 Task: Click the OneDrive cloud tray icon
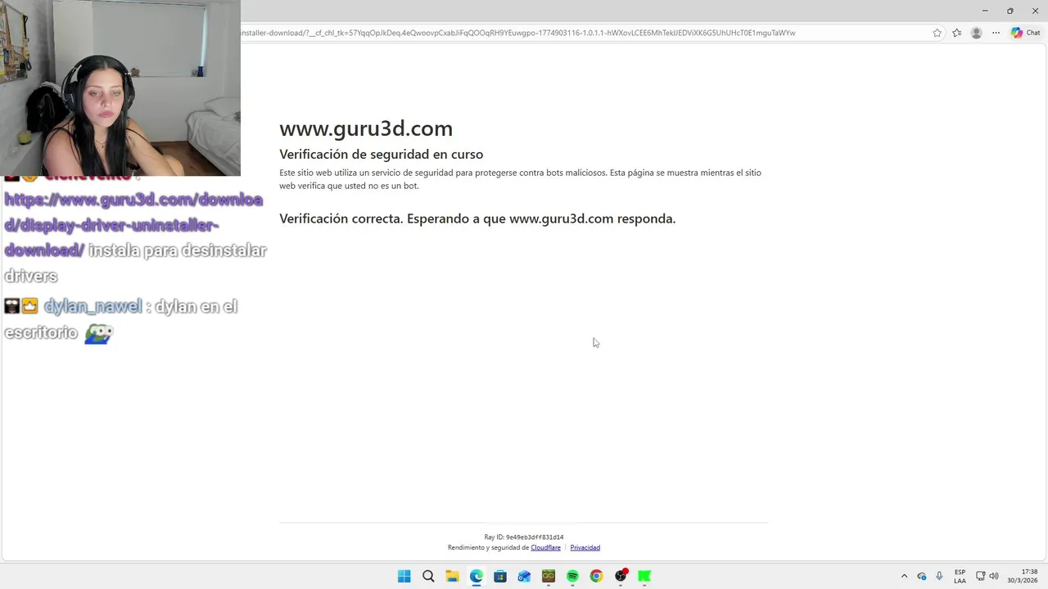pyautogui.click(x=922, y=576)
